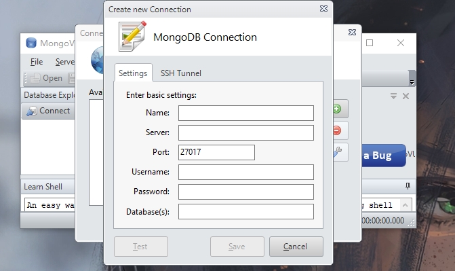Cancel the new connection dialog
Screen dimensions: 455x271
pyautogui.click(x=296, y=247)
